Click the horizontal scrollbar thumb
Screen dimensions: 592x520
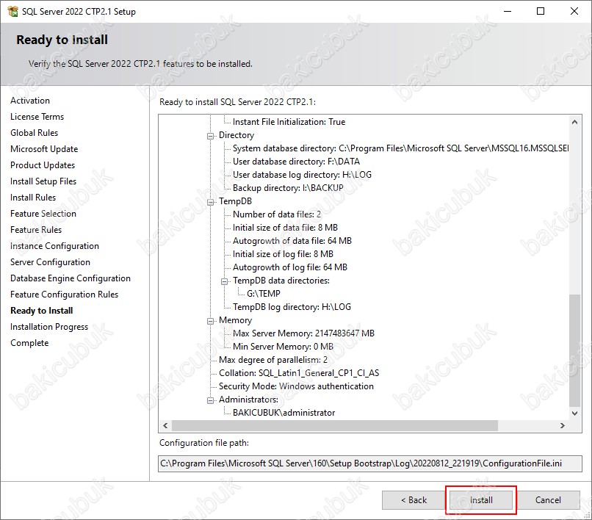click(335, 425)
